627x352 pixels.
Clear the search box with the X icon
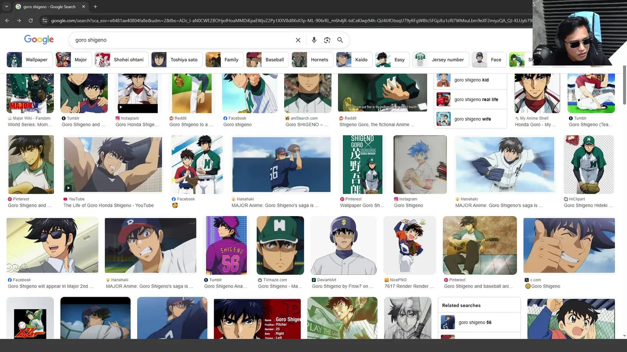298,40
